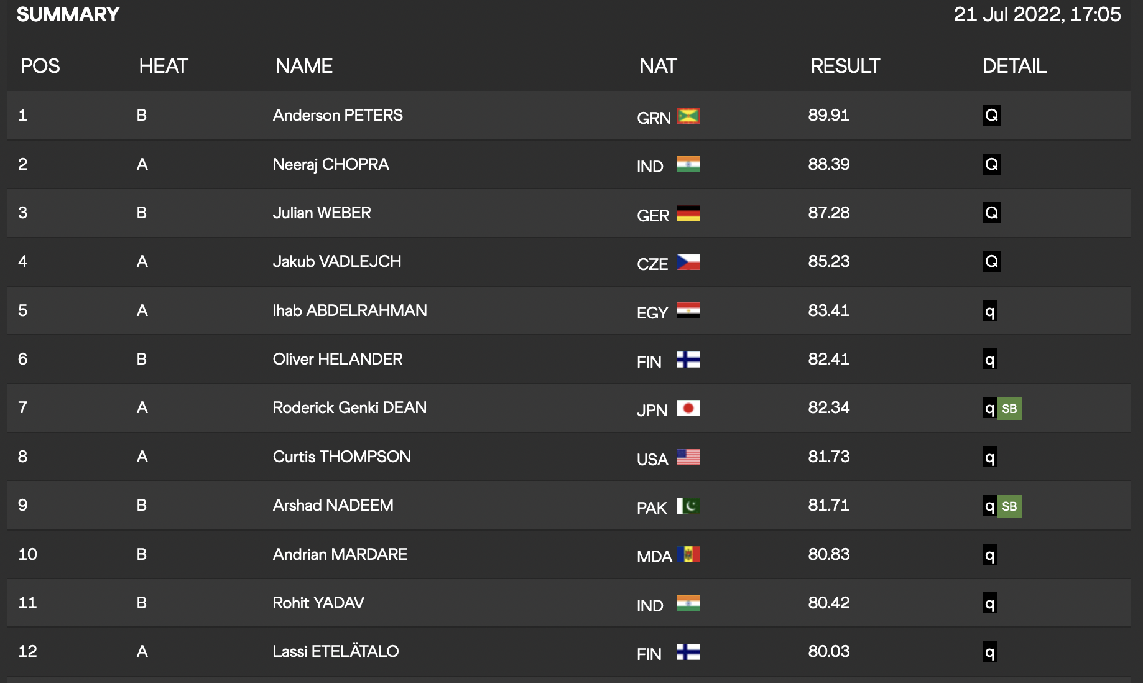Click the HEAT column header
1143x683 pixels.
(x=164, y=66)
